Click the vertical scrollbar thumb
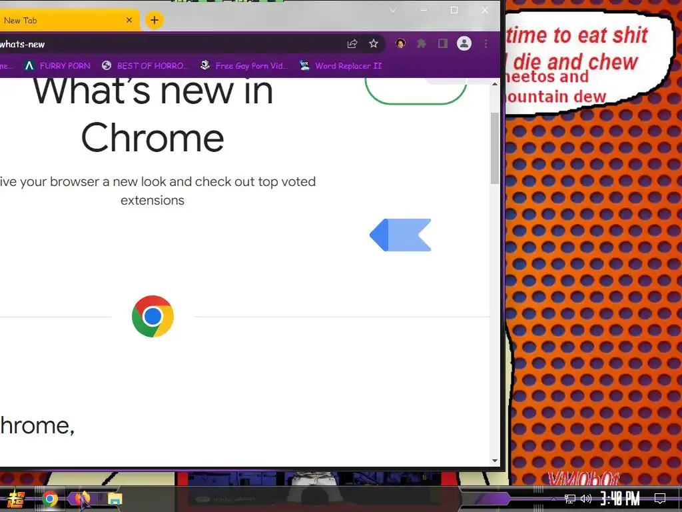The height and width of the screenshot is (512, 682). point(495,148)
